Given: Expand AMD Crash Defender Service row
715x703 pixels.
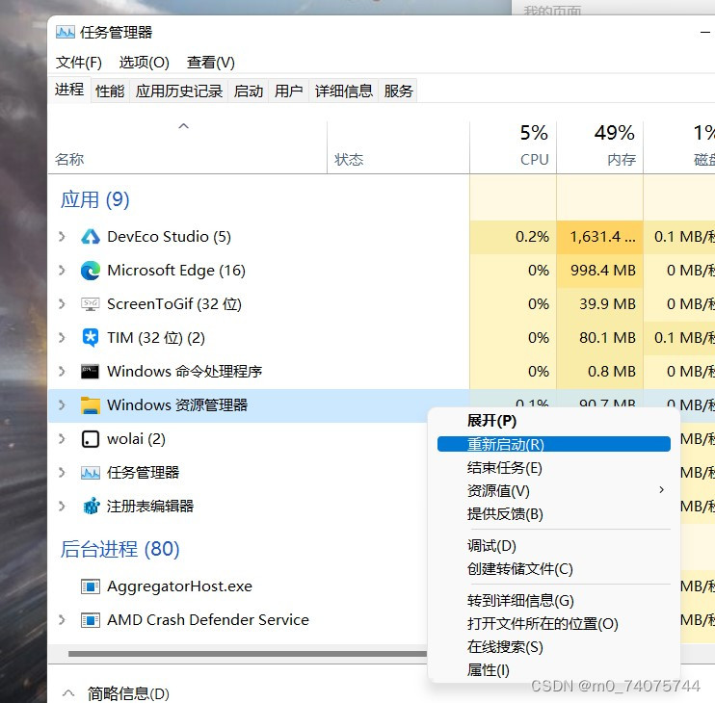Looking at the screenshot, I should coord(62,619).
